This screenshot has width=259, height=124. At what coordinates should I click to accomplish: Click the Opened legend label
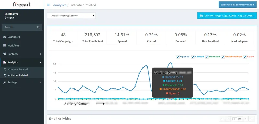point(185,57)
